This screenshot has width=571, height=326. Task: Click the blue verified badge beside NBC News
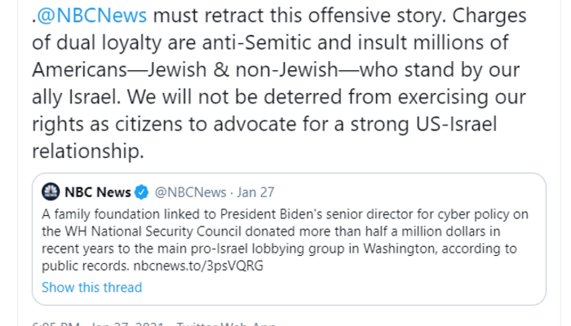click(140, 193)
